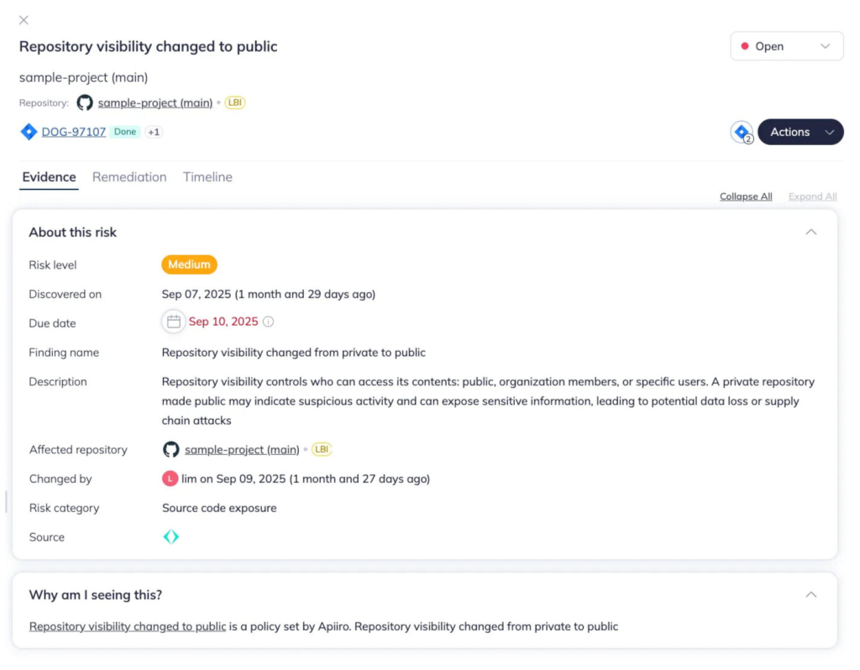The image size is (860, 670).
Task: Click the Collapse All link
Action: 746,196
